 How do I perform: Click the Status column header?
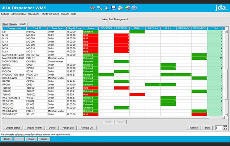tap(91, 28)
